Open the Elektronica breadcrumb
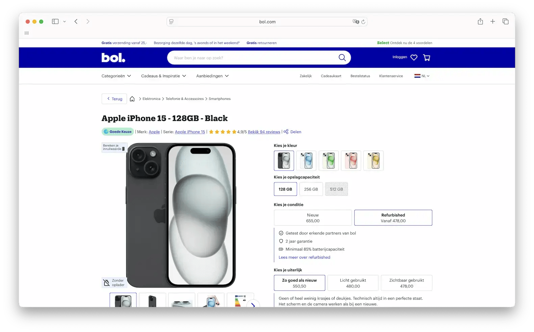Viewport: 534px width, 332px height. click(x=151, y=99)
